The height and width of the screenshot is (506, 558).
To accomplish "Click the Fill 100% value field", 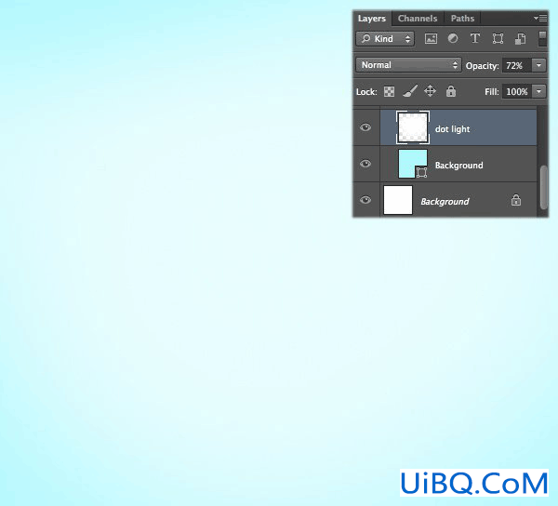I will [516, 91].
